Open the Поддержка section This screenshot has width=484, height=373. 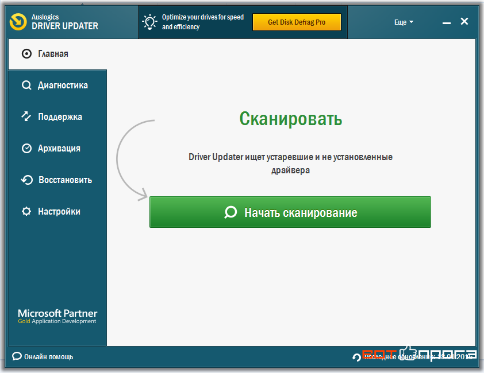pyautogui.click(x=57, y=117)
